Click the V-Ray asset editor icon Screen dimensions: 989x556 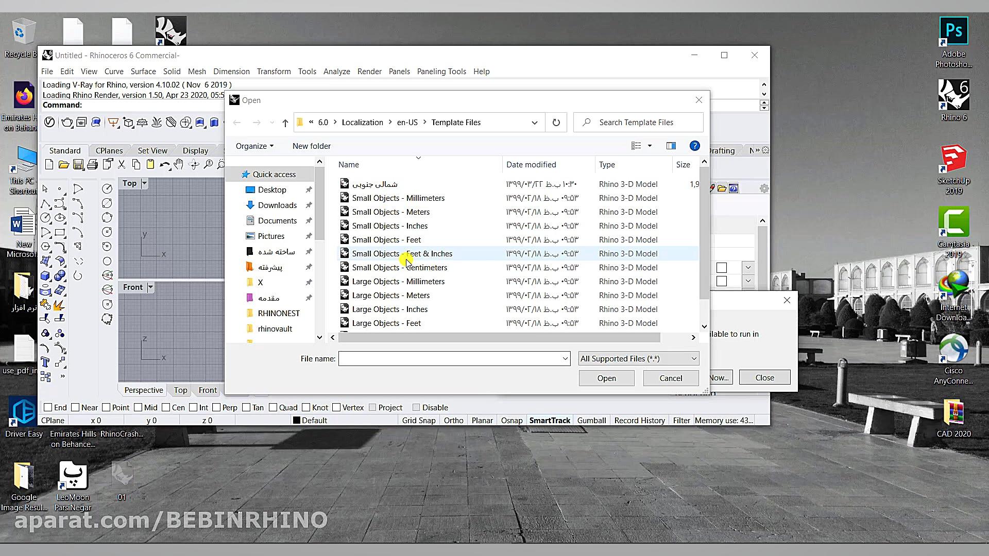pyautogui.click(x=49, y=122)
